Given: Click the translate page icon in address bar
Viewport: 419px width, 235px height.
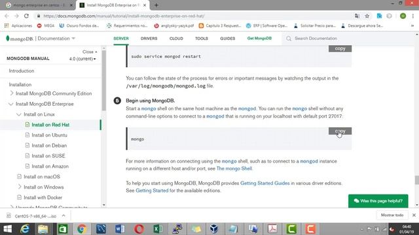Looking at the screenshot, I should (x=357, y=16).
